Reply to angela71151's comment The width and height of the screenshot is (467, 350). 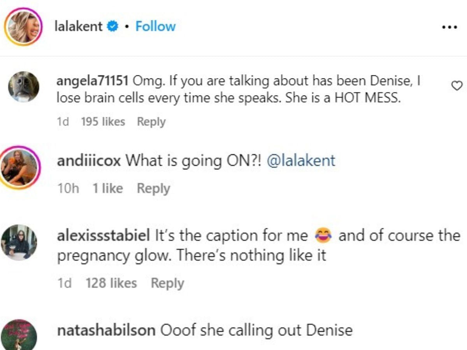click(x=151, y=121)
